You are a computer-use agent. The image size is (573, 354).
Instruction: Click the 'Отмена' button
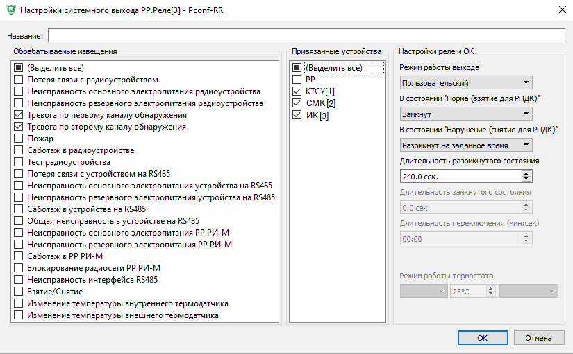tap(538, 338)
